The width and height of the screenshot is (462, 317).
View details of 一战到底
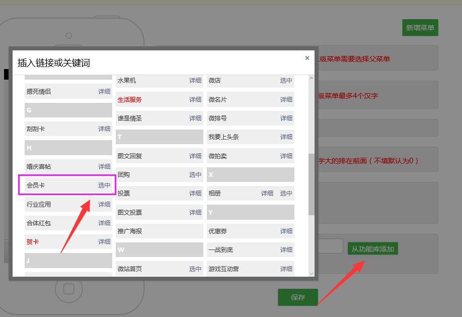coord(286,249)
